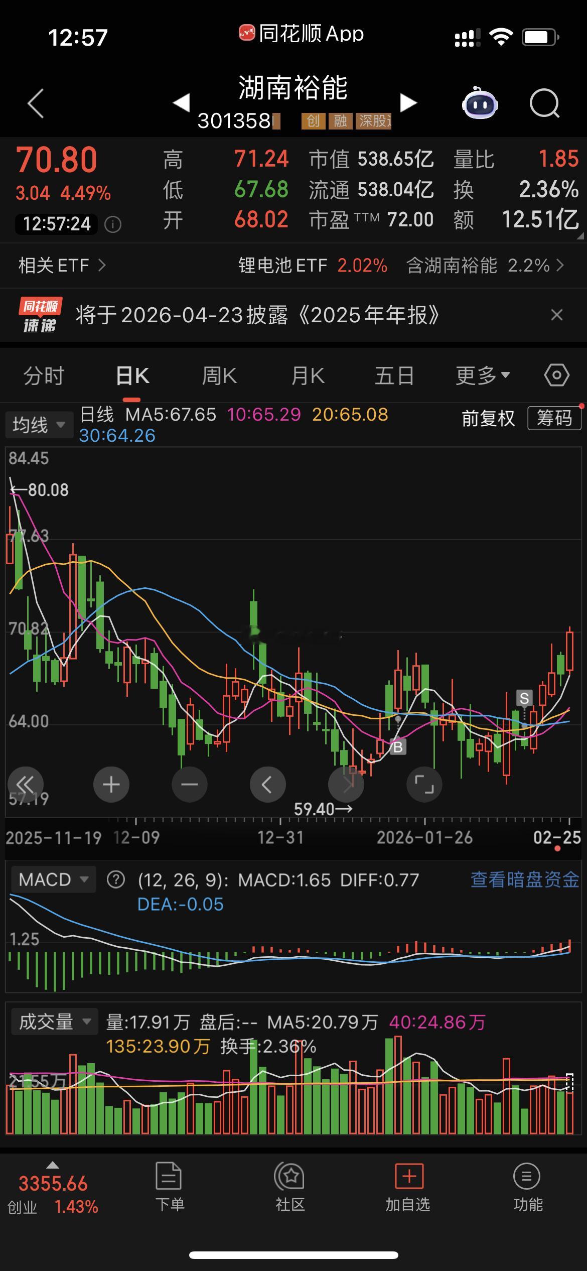The width and height of the screenshot is (587, 1271).
Task: Switch to 周K tab
Action: click(219, 375)
